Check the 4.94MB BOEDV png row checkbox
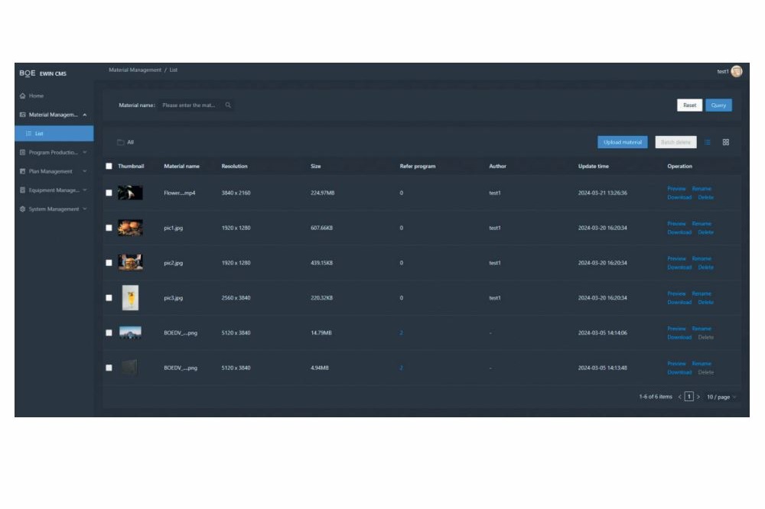 (109, 368)
